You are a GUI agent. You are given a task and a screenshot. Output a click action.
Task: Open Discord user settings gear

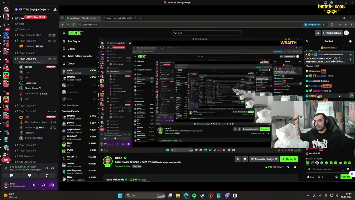53,185
